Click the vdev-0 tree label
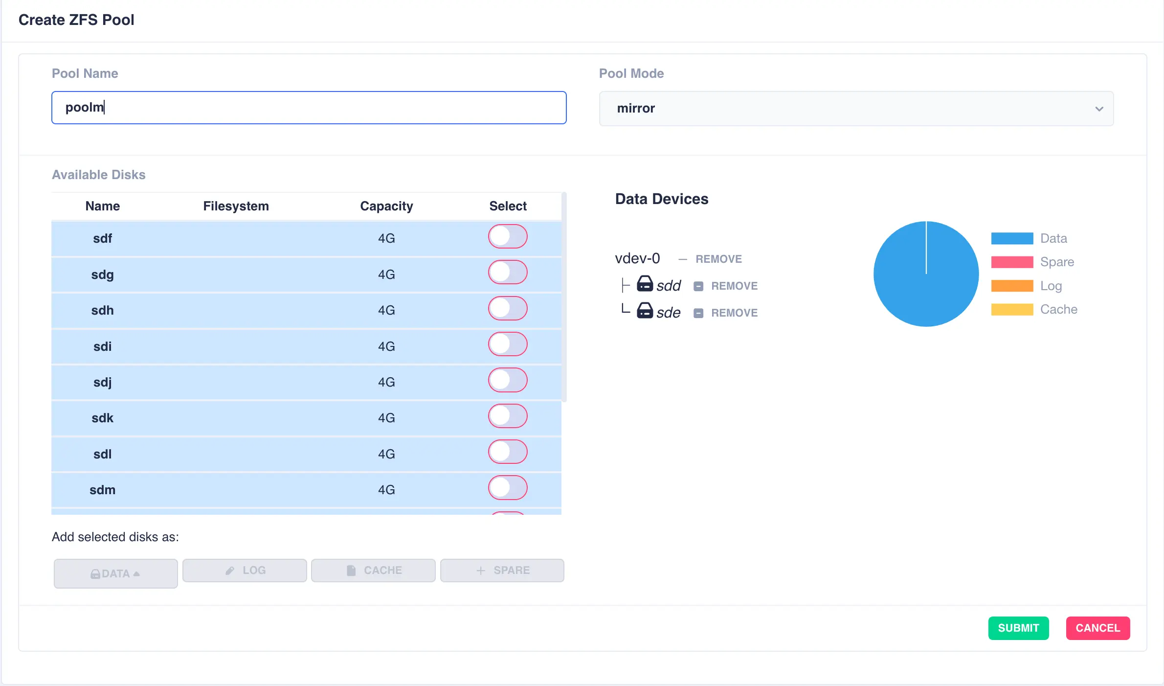Screen dimensions: 1164x686 click(x=637, y=258)
